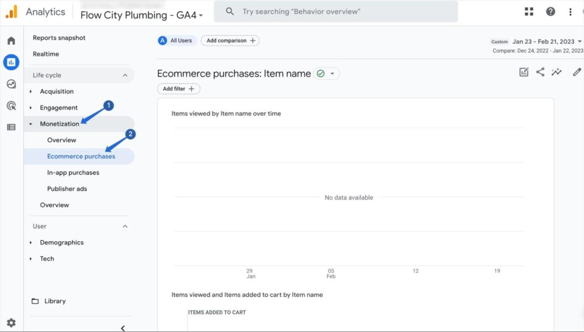Click the All Users comparison chip
The width and height of the screenshot is (584, 332).
tap(177, 41)
